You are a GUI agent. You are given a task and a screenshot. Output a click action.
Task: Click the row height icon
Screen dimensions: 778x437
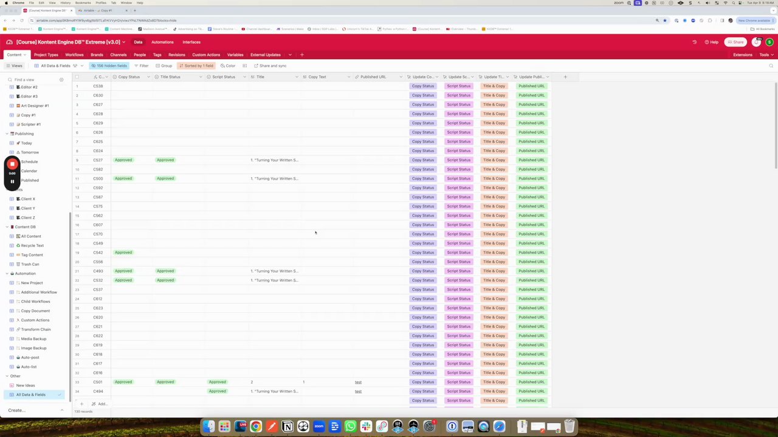pyautogui.click(x=245, y=66)
